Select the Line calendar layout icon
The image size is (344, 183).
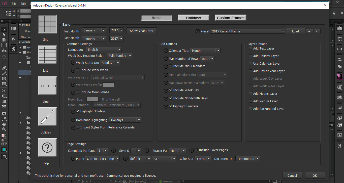coord(47,86)
